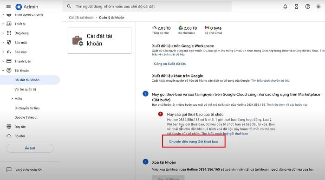This screenshot has width=325, height=180.
Task: Expand the Chrome browser menu arrow
Action: tap(3, 14)
